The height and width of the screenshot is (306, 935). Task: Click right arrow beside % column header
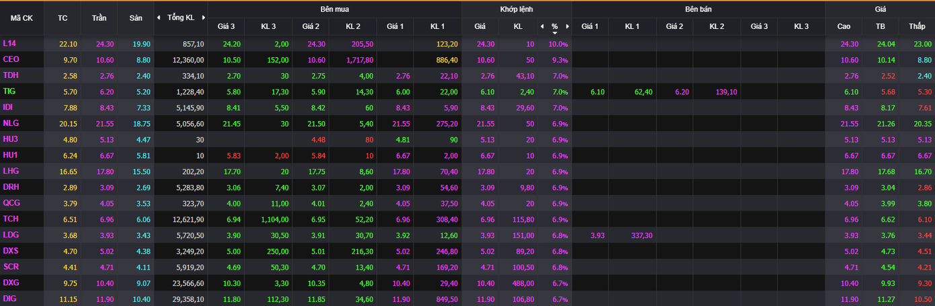[567, 27]
